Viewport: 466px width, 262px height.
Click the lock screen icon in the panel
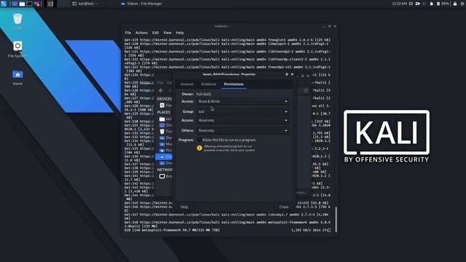pos(455,4)
